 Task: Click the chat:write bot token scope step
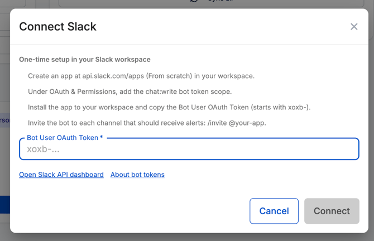(x=130, y=91)
